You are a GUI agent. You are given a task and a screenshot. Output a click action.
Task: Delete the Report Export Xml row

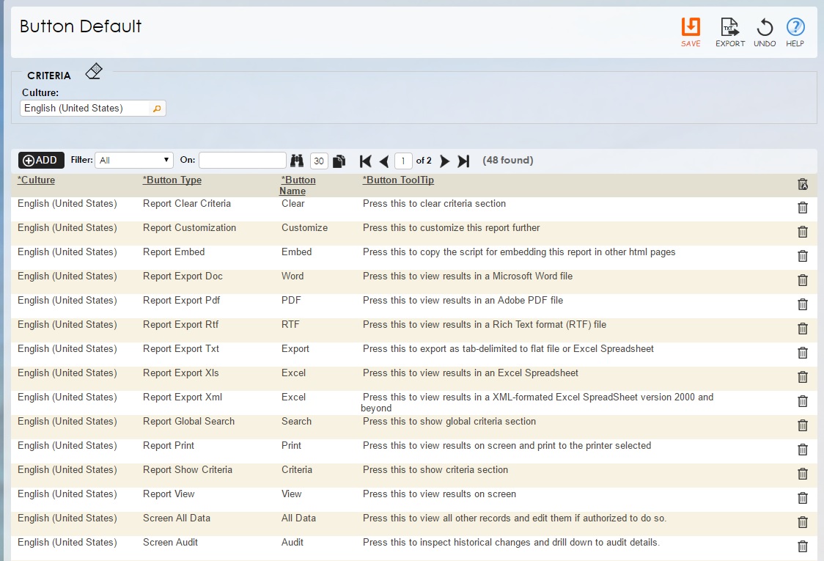tap(803, 401)
